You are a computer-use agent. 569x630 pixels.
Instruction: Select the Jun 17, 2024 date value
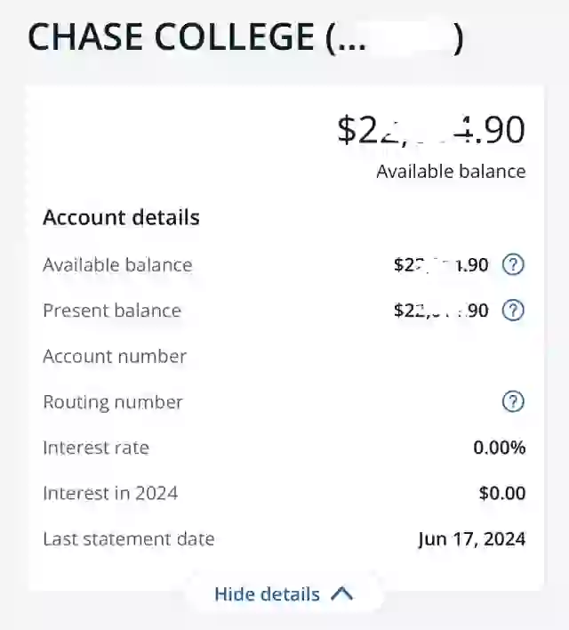pos(472,539)
